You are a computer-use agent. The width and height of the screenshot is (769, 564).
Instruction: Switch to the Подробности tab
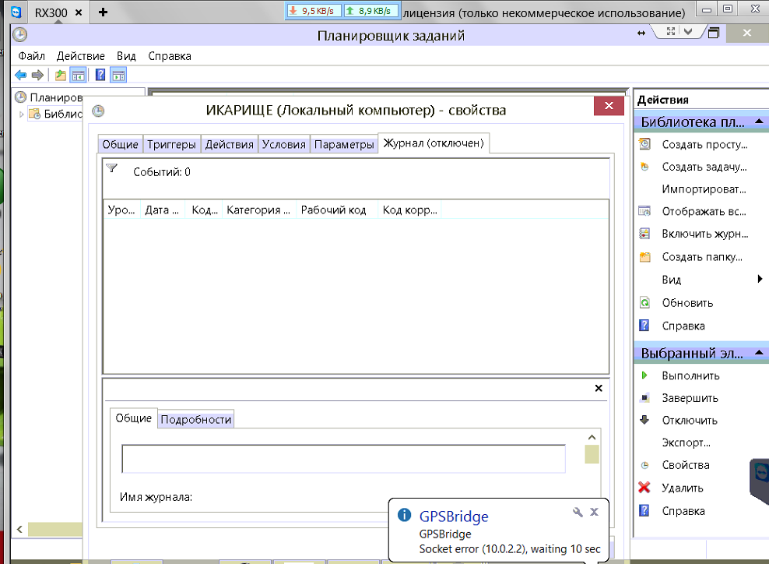point(196,419)
